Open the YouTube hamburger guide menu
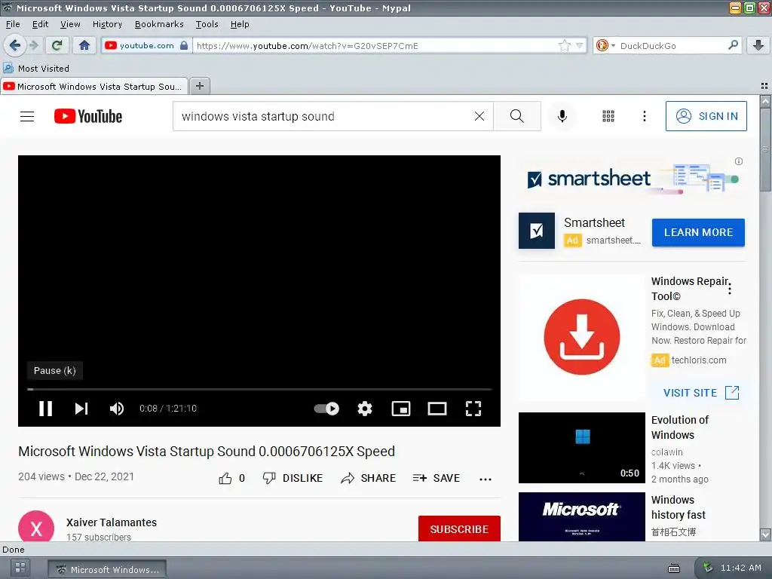 (27, 116)
